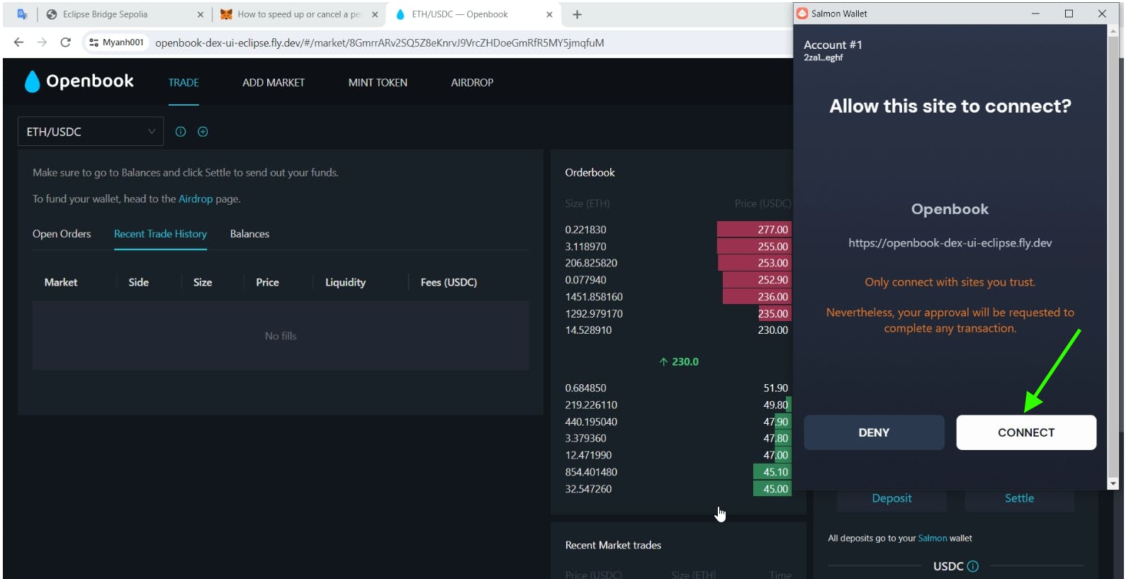The width and height of the screenshot is (1131, 579).
Task: Open the Salmon wallet link under deposits
Action: click(932, 539)
